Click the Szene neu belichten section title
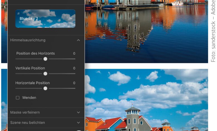Image resolution: width=217 pixels, height=131 pixels. [28, 122]
